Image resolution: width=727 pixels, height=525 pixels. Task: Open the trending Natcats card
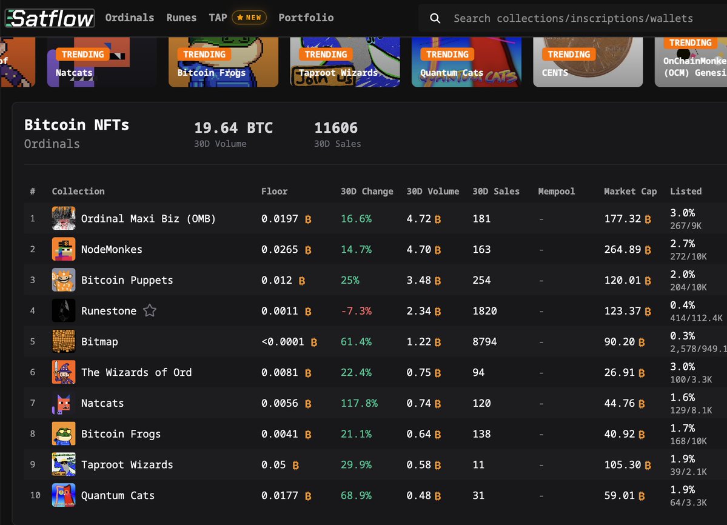102,62
